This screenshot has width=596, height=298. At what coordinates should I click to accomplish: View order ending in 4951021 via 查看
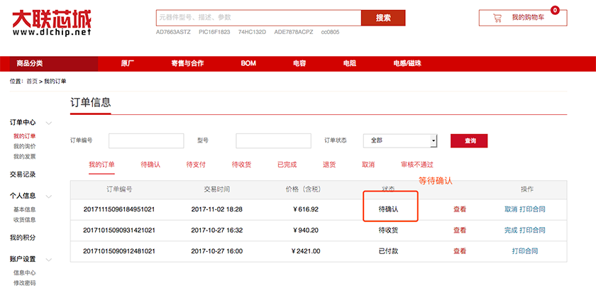tap(460, 210)
